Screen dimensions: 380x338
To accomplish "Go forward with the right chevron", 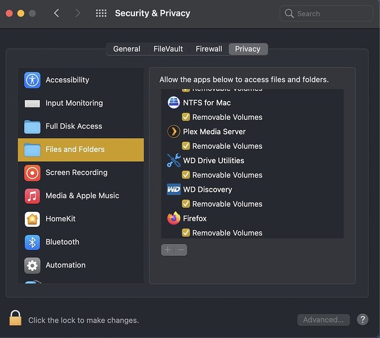I will 78,13.
